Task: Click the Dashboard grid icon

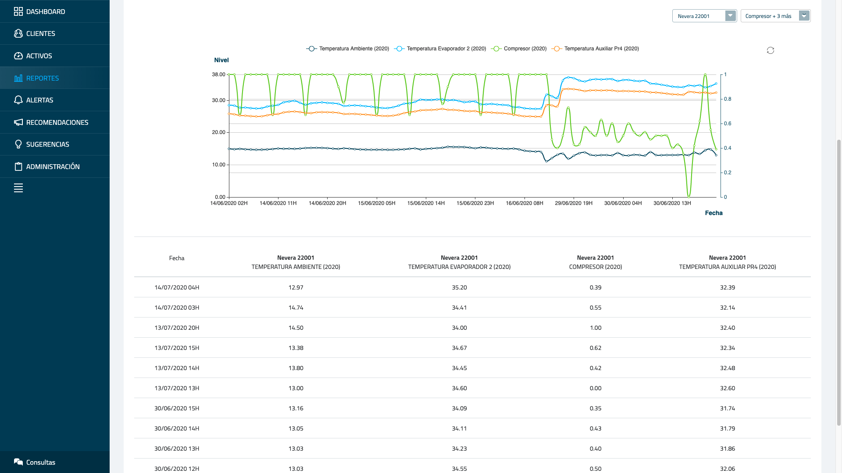Action: click(x=18, y=11)
